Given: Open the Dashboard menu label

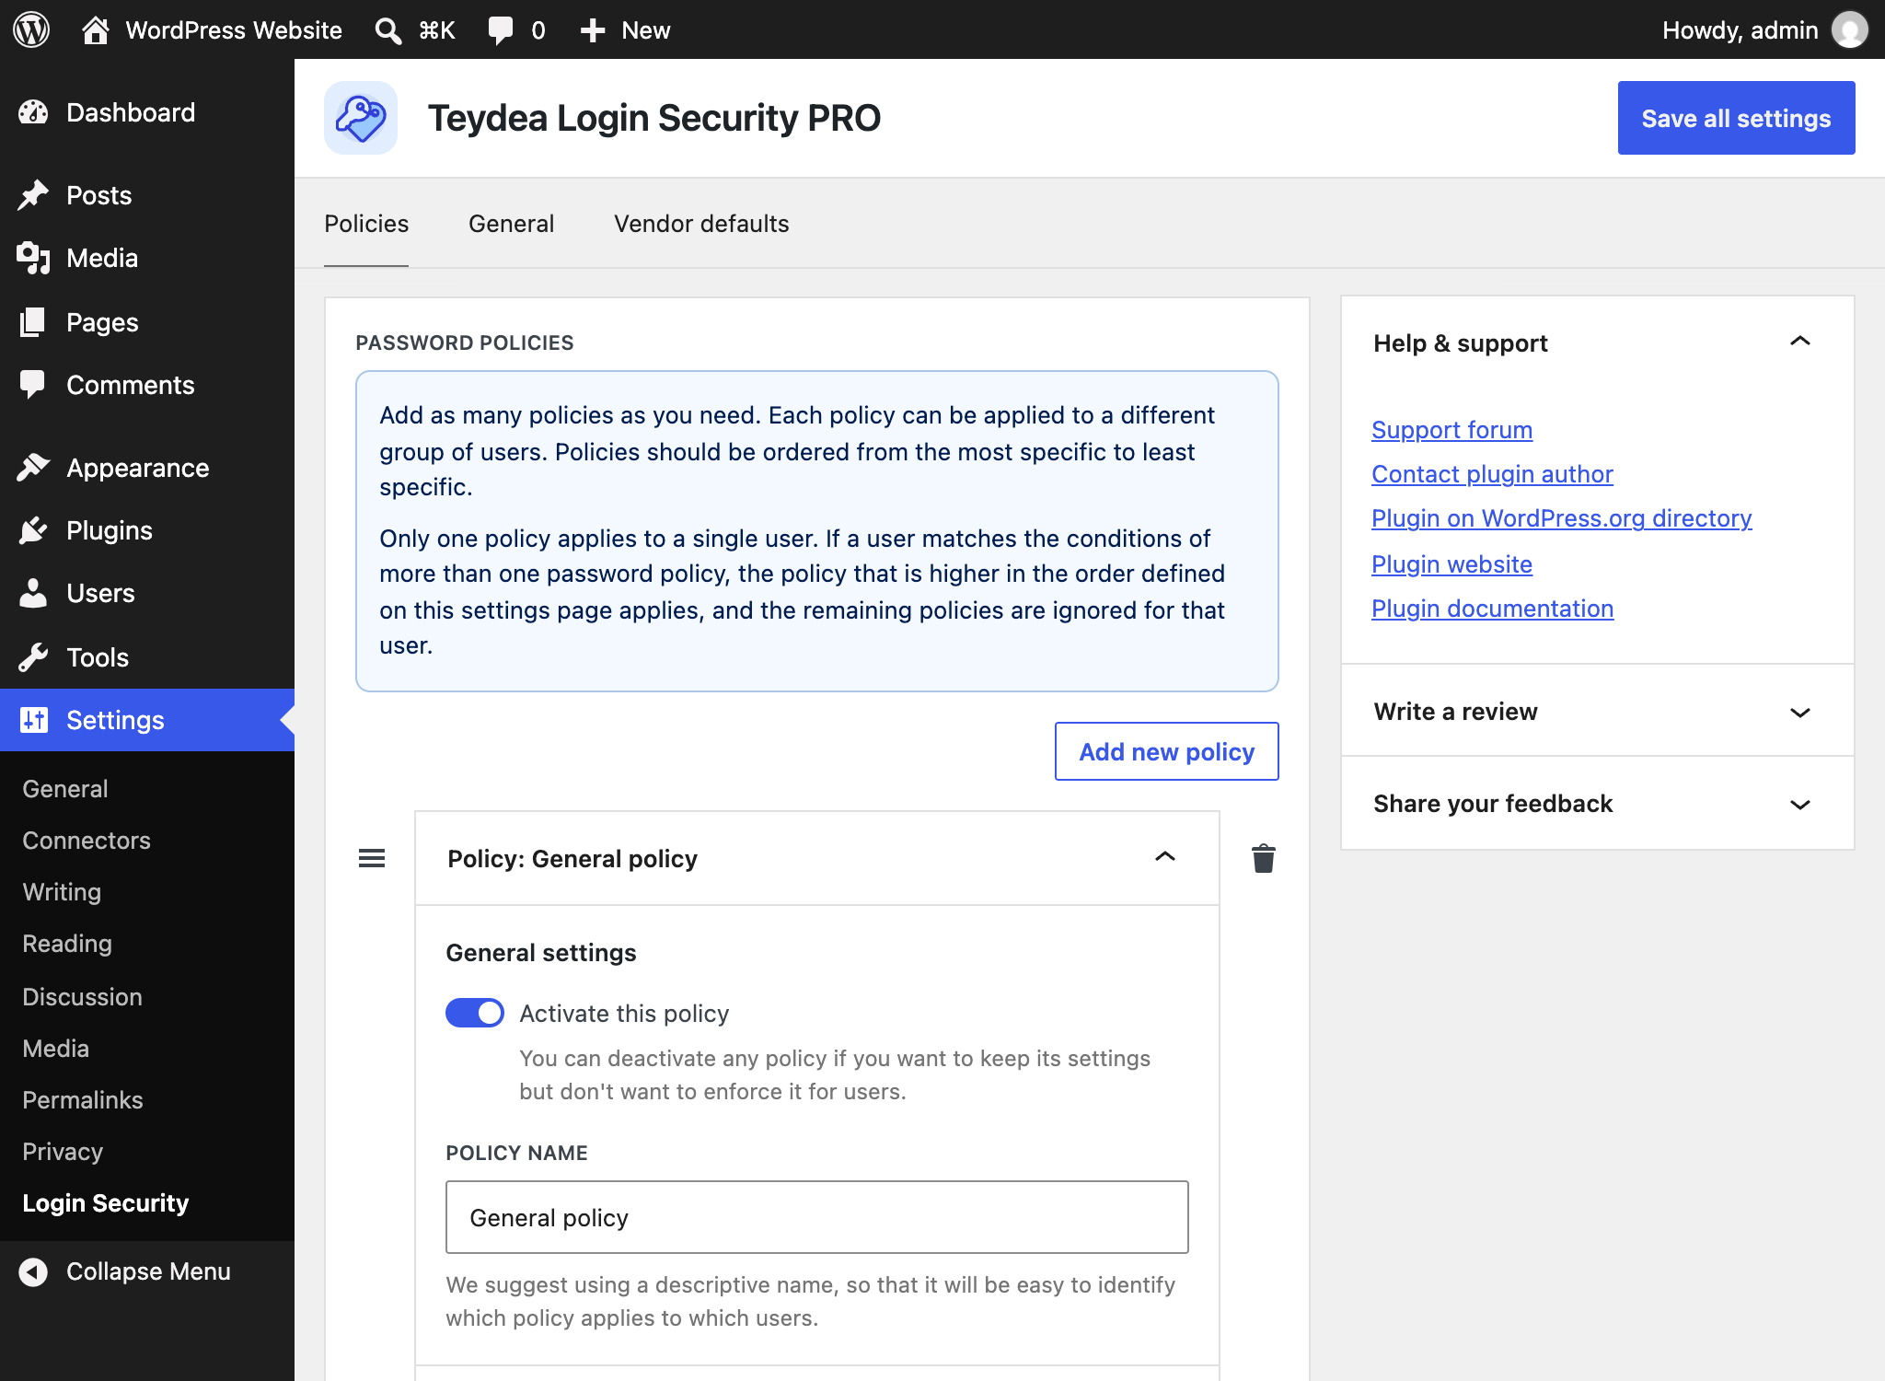Looking at the screenshot, I should (131, 112).
